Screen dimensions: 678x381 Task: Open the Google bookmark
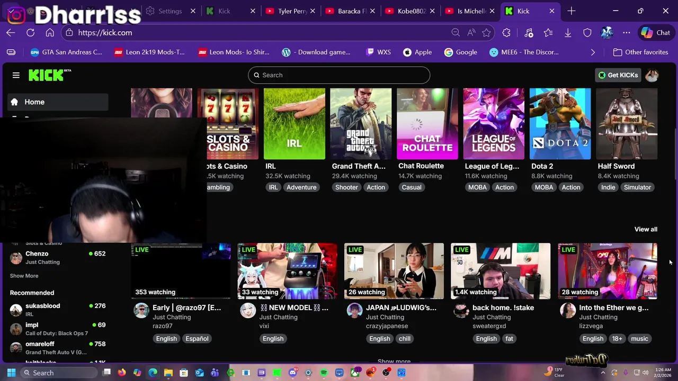[x=461, y=52]
